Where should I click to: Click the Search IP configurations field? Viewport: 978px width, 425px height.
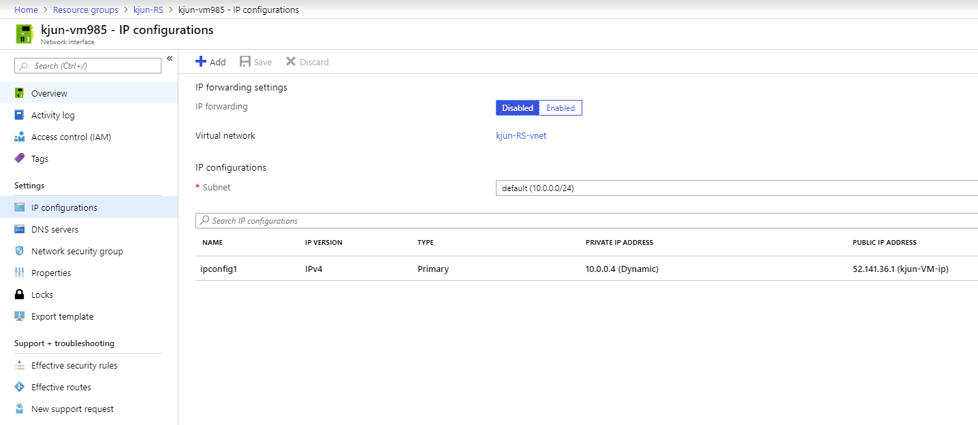[586, 220]
